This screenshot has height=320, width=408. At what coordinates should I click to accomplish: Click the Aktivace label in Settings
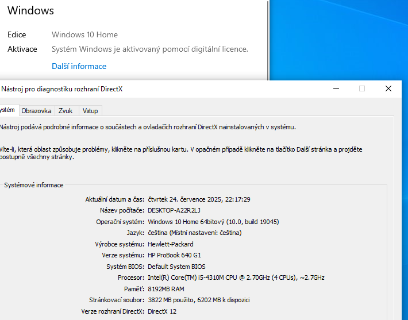(22, 49)
